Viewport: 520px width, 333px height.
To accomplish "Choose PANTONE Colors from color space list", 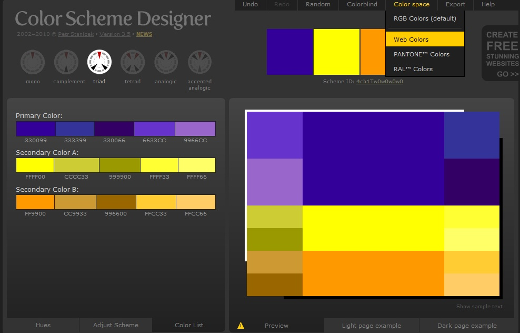I will pos(421,54).
